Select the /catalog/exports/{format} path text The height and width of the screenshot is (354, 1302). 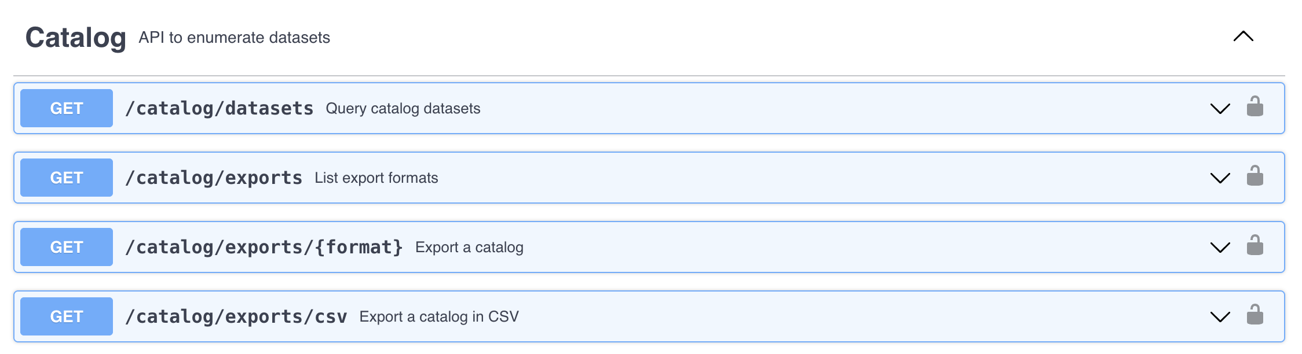[264, 247]
